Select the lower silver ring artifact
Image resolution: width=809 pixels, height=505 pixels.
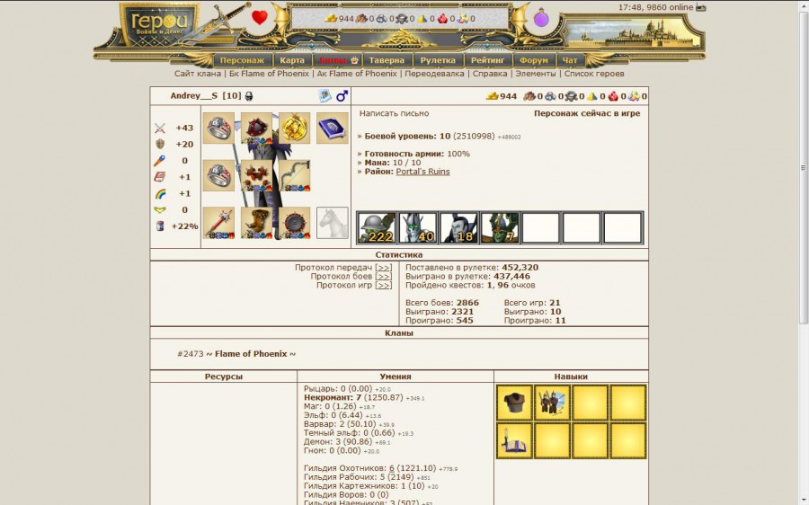218,175
